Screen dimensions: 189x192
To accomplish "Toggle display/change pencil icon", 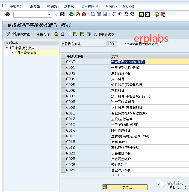I will coord(8,34).
